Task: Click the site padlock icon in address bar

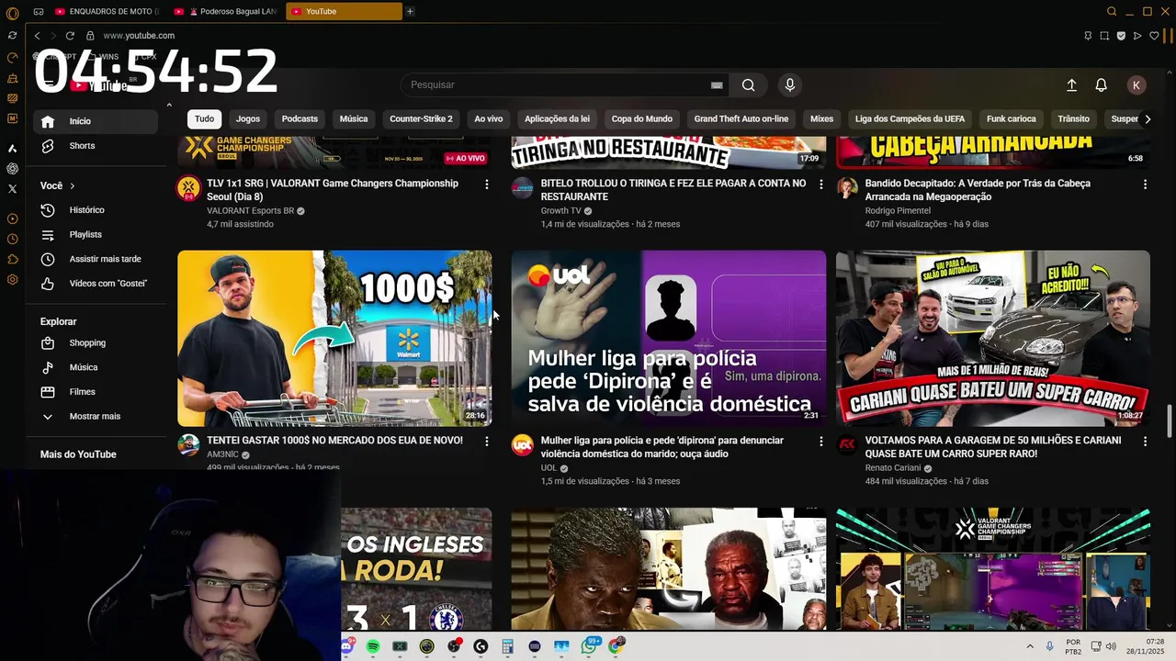Action: [90, 36]
